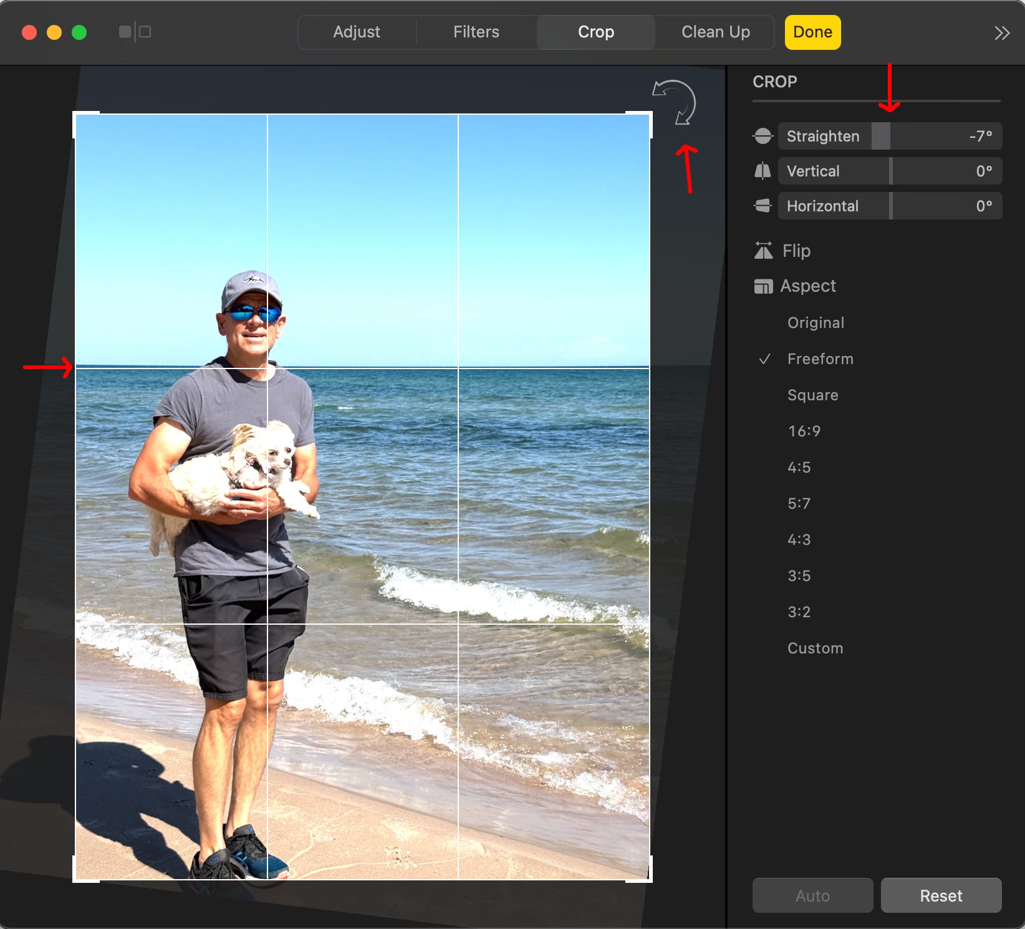Screen dimensions: 1025x929
Task: Click the yellow minimize window button
Action: [x=54, y=32]
